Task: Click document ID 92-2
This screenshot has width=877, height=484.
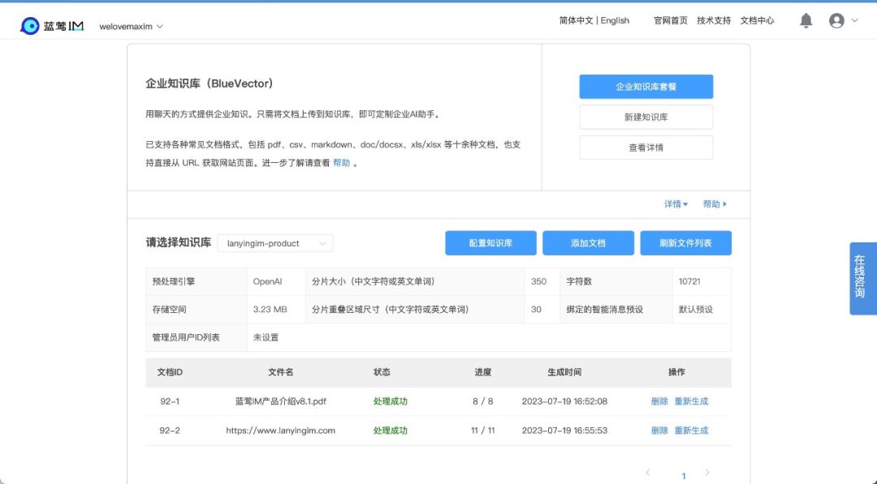Action: pos(170,430)
